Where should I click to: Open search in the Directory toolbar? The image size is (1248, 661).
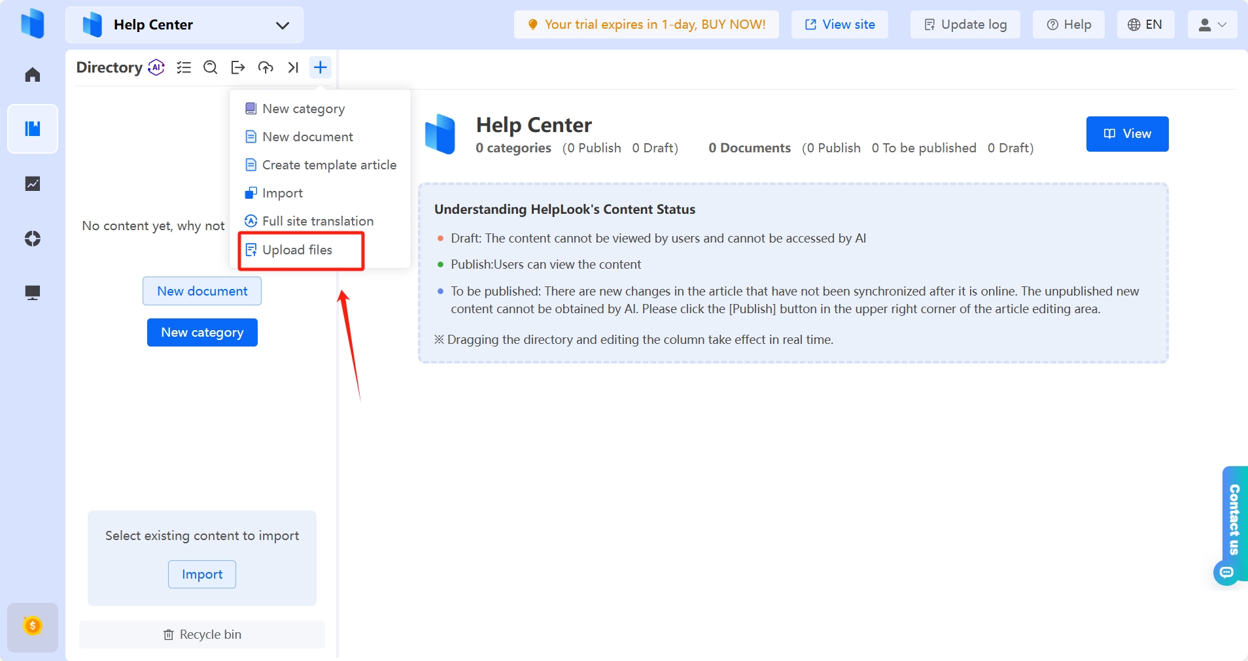click(x=210, y=67)
